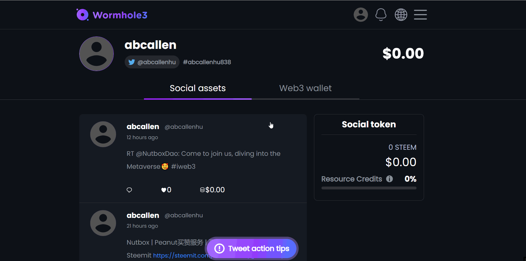Click Resource Credits info icon
Image resolution: width=526 pixels, height=261 pixels.
(x=389, y=179)
